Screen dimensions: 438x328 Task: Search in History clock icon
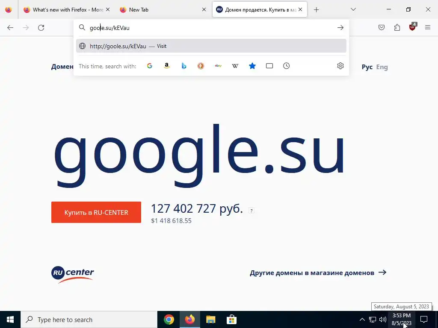tap(286, 66)
